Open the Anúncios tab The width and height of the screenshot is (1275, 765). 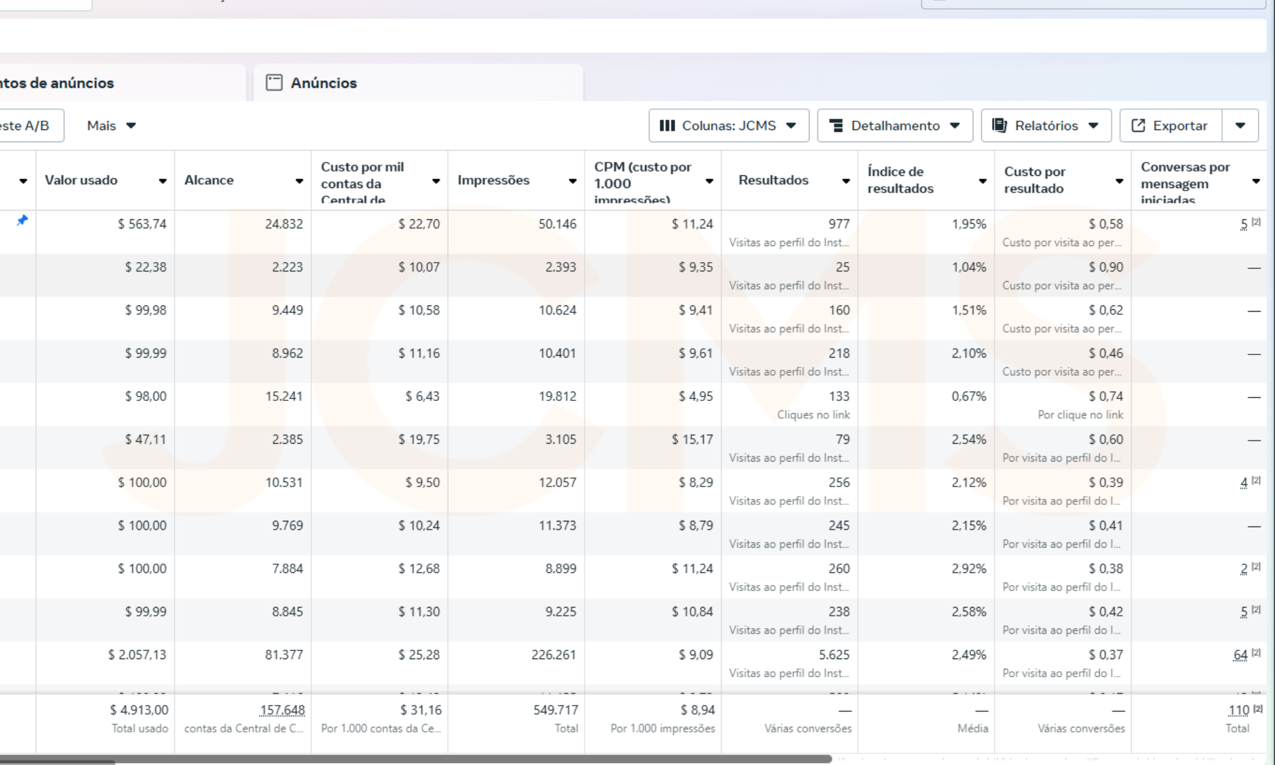point(418,83)
